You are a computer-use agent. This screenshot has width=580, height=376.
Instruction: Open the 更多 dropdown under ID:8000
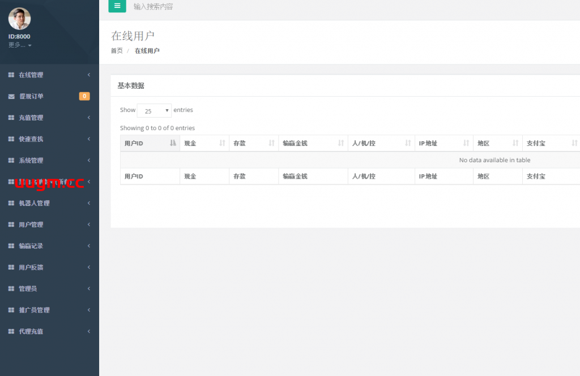click(x=20, y=45)
